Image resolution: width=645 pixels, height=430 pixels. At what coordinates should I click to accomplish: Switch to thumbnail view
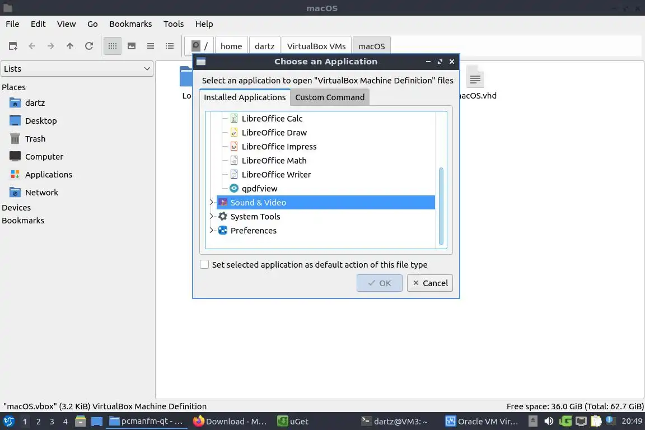click(132, 46)
